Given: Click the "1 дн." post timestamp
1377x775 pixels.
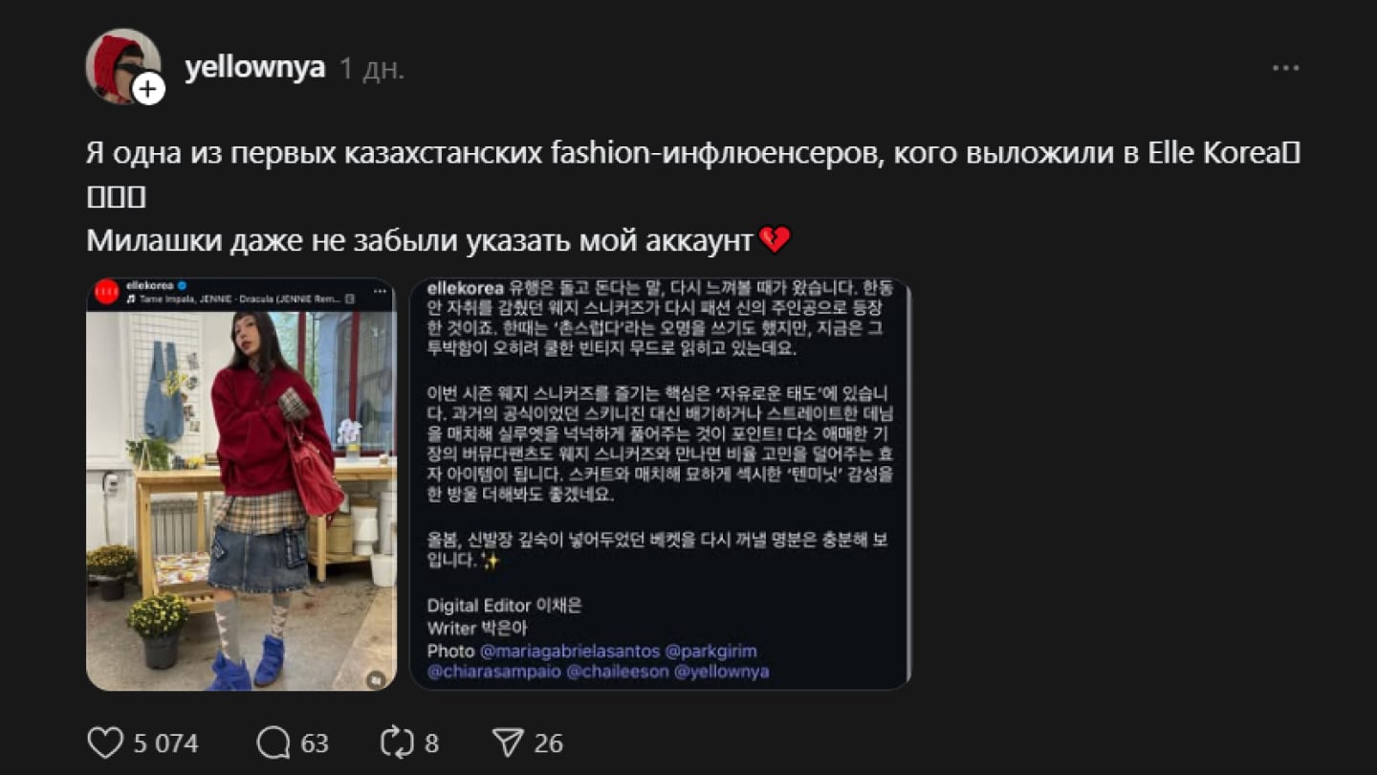Looking at the screenshot, I should [x=372, y=69].
